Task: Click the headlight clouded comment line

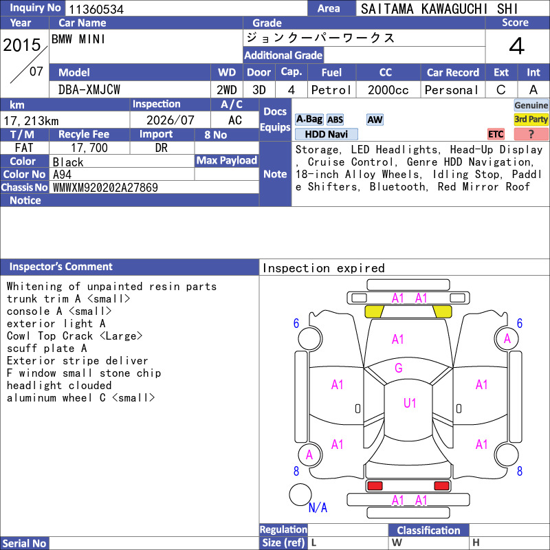Action: (x=59, y=385)
